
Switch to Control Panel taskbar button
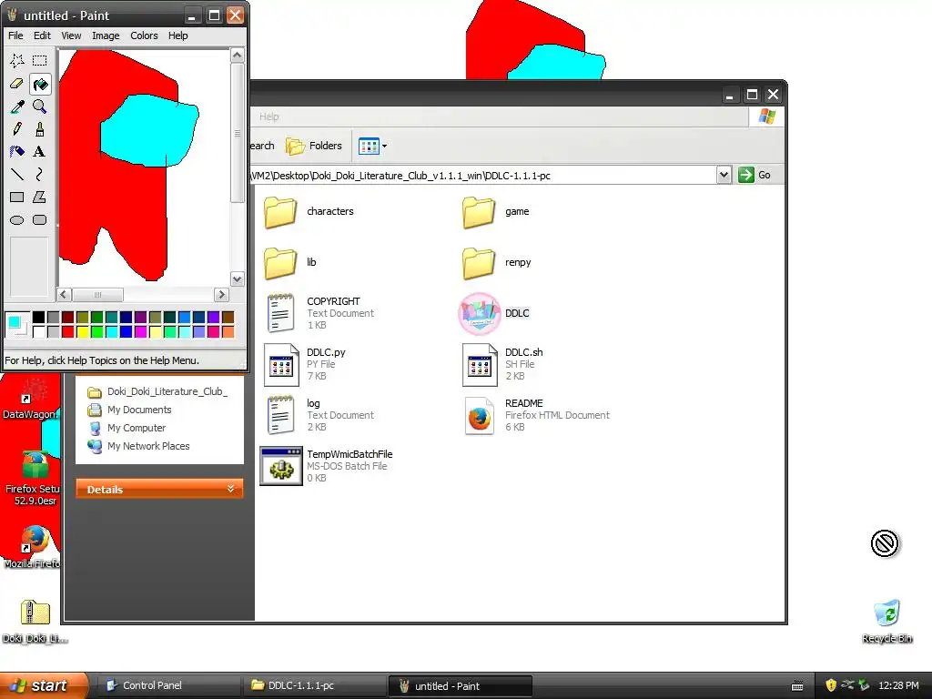pyautogui.click(x=167, y=685)
